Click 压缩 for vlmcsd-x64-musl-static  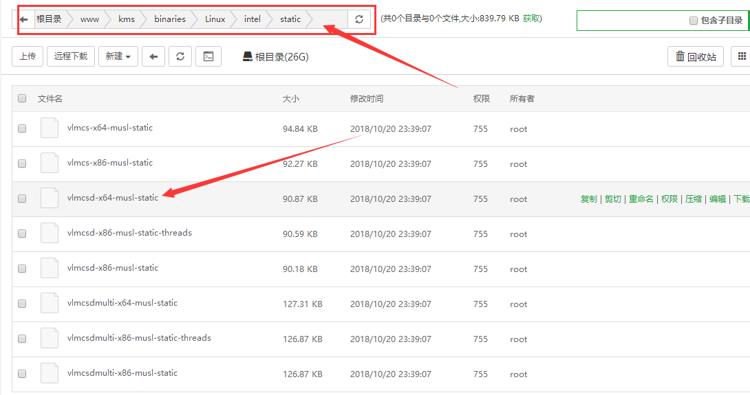pos(694,199)
